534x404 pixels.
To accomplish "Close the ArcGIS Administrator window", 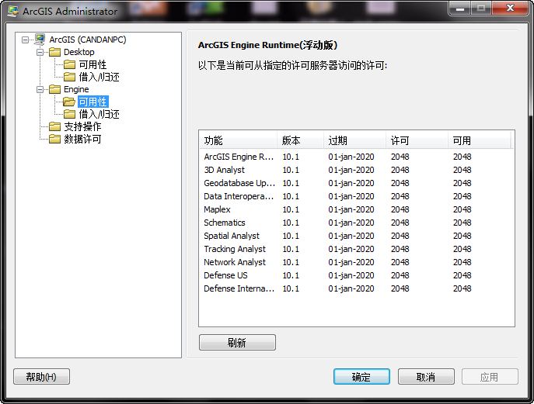I will point(510,9).
